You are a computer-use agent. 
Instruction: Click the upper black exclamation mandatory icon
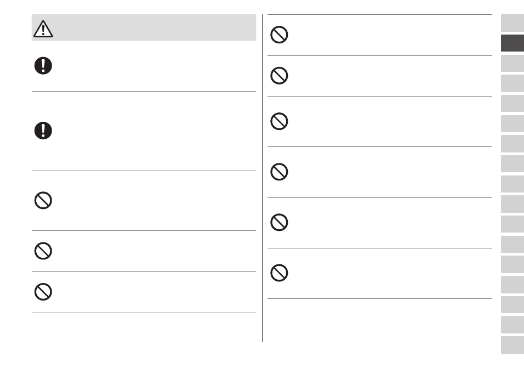43,65
